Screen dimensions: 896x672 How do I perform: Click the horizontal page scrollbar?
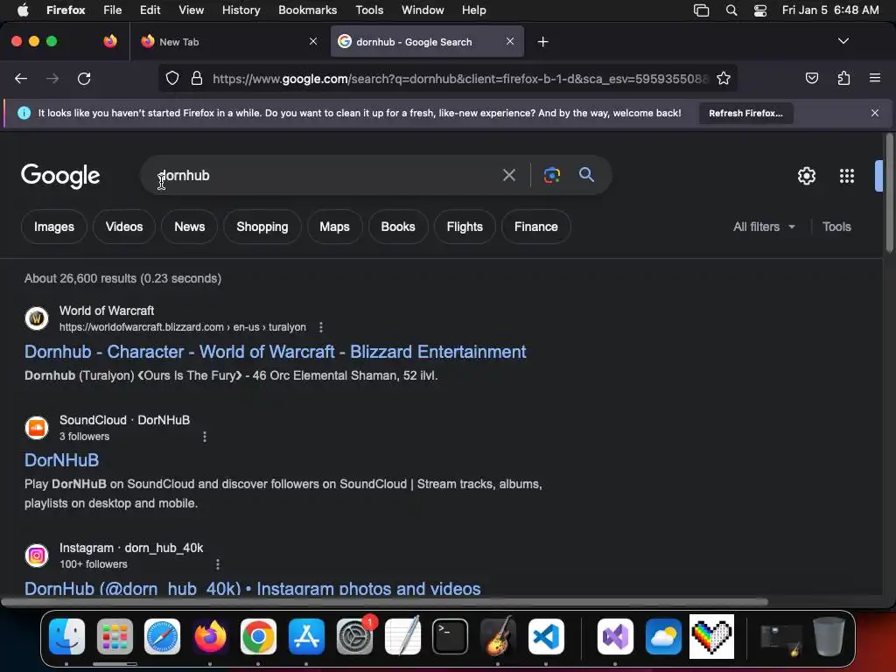[384, 602]
